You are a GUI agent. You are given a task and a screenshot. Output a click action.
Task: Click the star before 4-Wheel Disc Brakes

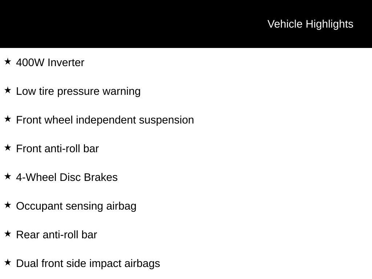point(8,176)
